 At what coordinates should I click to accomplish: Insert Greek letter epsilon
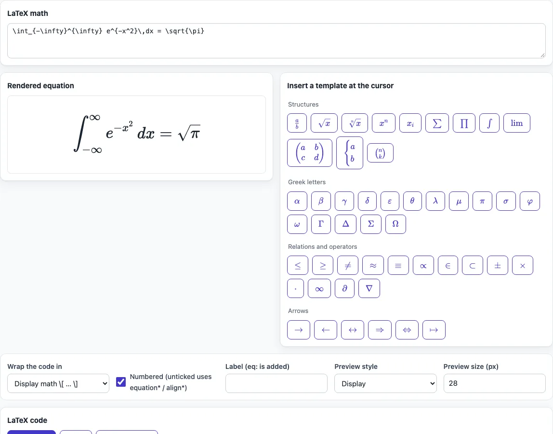click(x=390, y=201)
